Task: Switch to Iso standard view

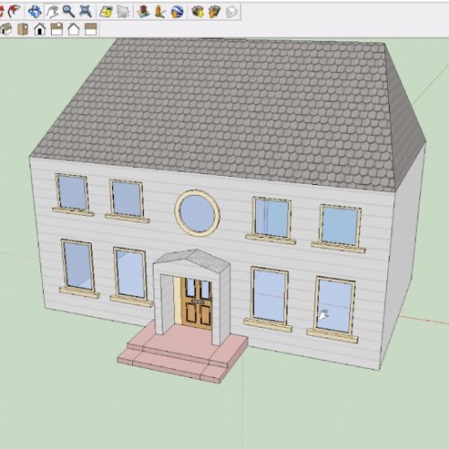Action: coord(6,30)
